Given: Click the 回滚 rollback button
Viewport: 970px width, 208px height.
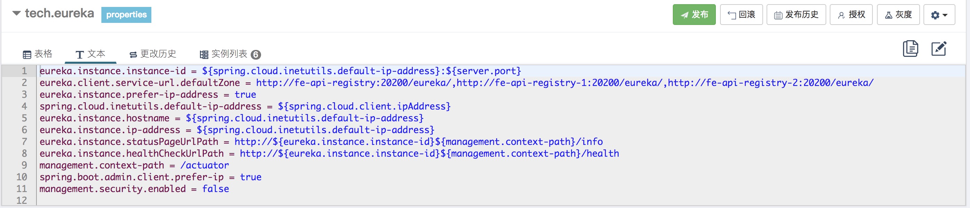Looking at the screenshot, I should (741, 15).
